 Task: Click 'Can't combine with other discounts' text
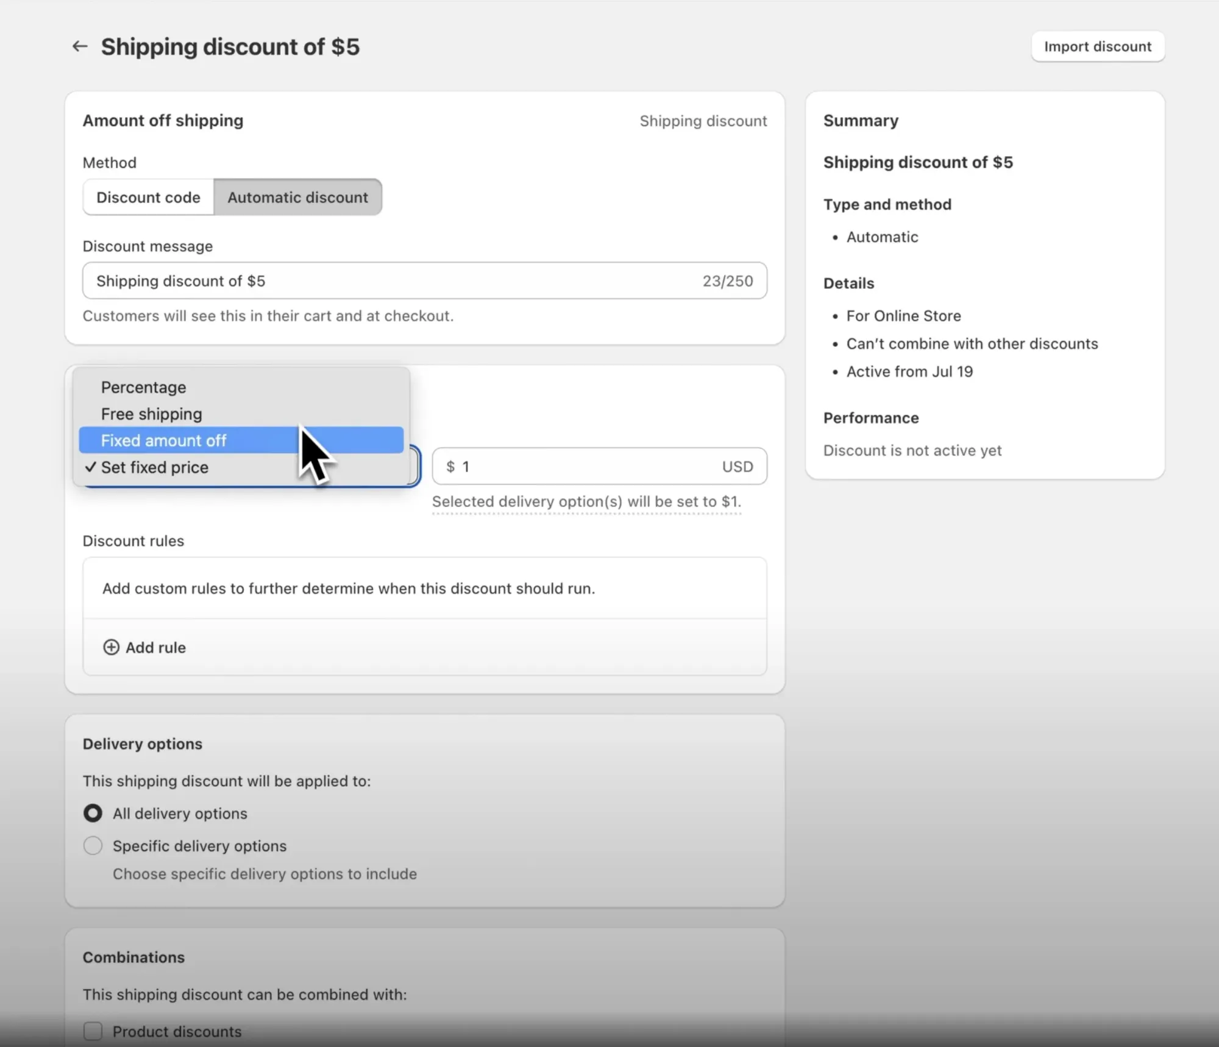tap(972, 344)
